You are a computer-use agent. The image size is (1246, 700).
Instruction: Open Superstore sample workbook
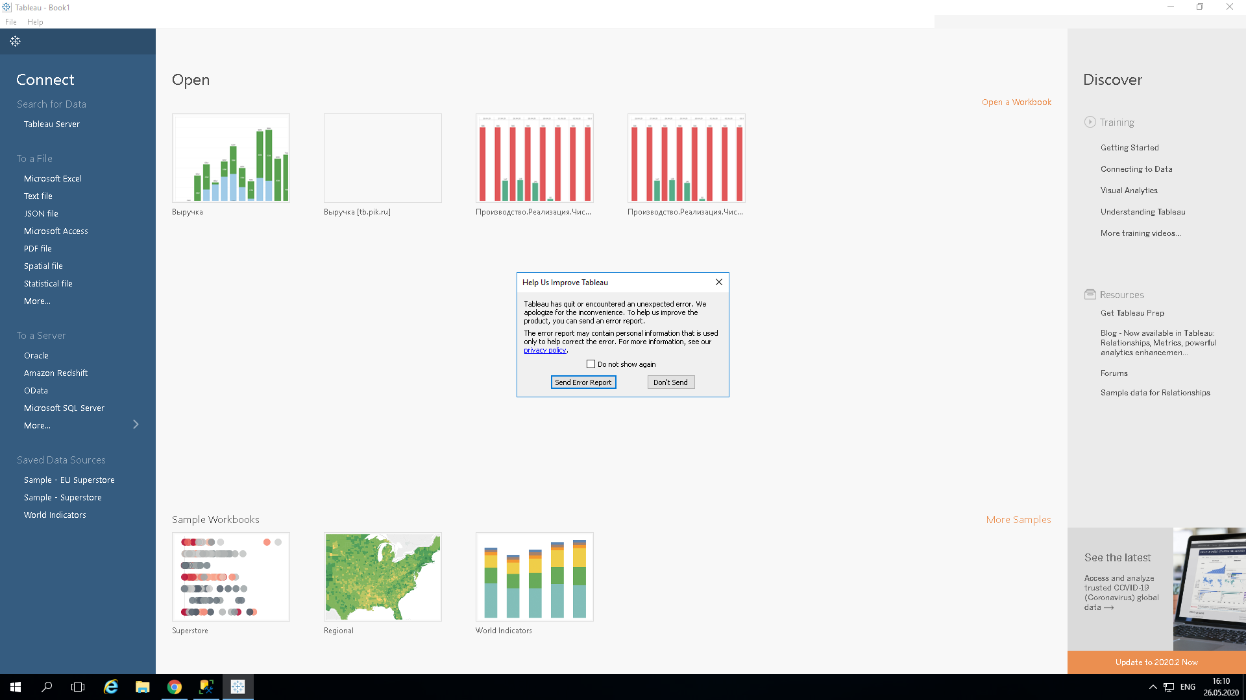[x=231, y=577]
